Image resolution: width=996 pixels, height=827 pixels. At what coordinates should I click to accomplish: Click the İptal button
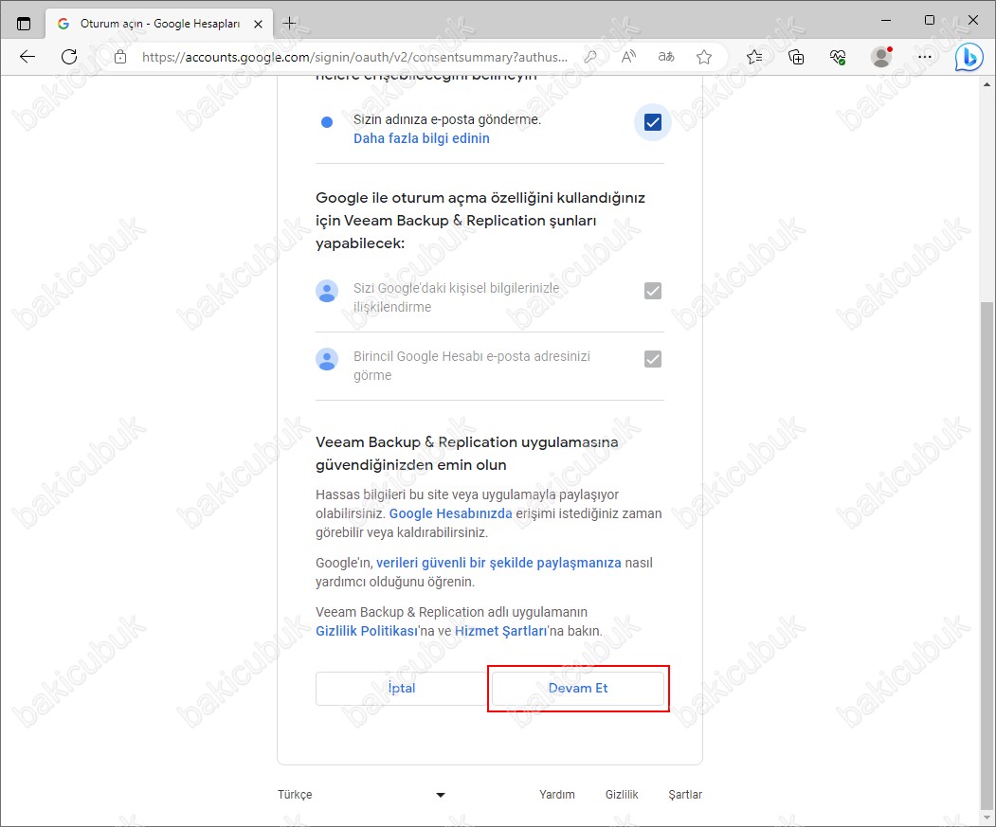tap(402, 689)
